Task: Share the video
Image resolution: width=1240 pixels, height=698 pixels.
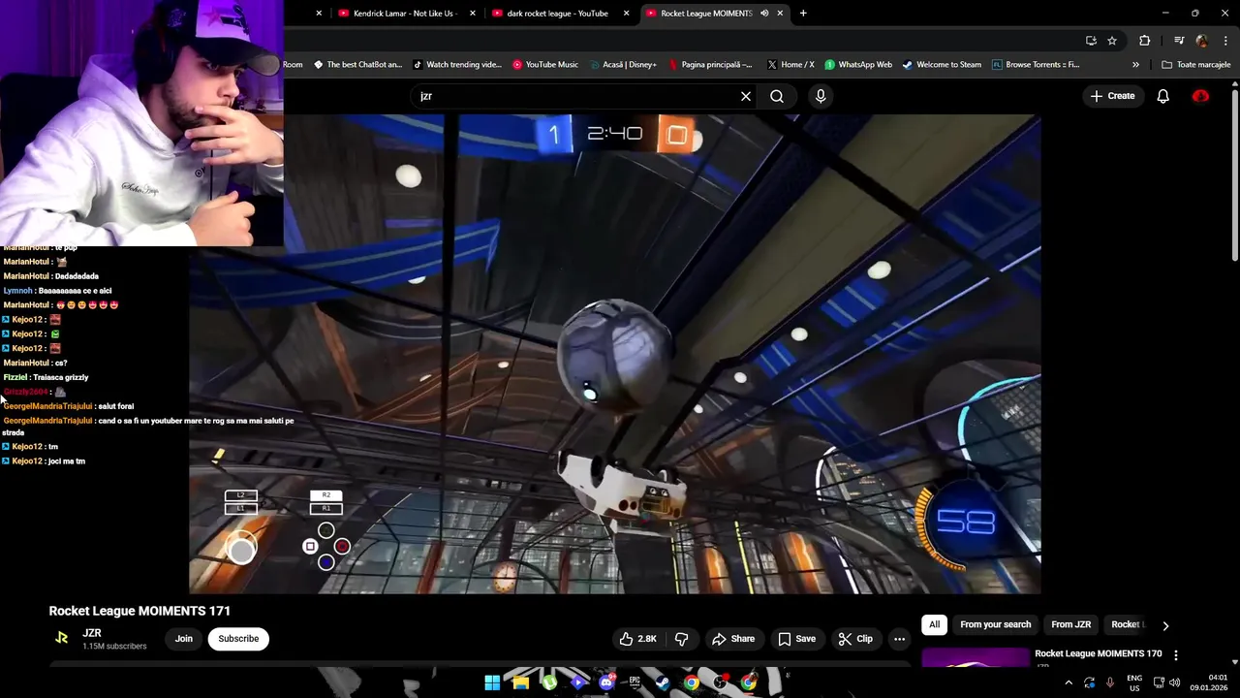Action: click(x=733, y=639)
